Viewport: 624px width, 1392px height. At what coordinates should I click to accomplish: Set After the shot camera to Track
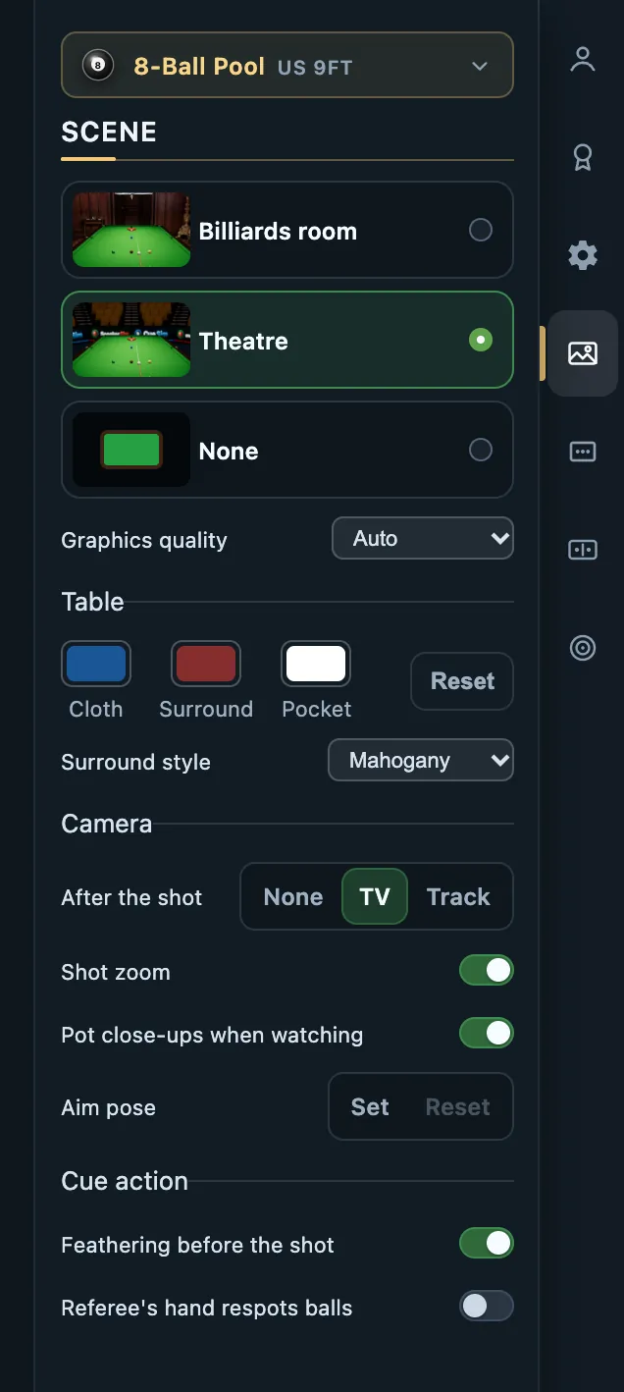point(458,896)
